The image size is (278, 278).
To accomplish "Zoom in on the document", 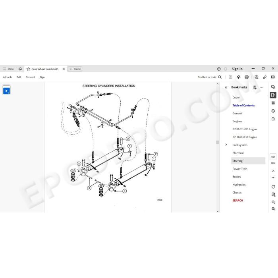I will tap(273, 202).
